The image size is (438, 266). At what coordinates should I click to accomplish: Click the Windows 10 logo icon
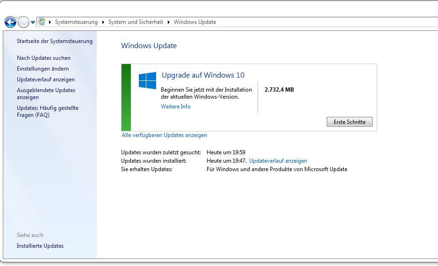(148, 80)
